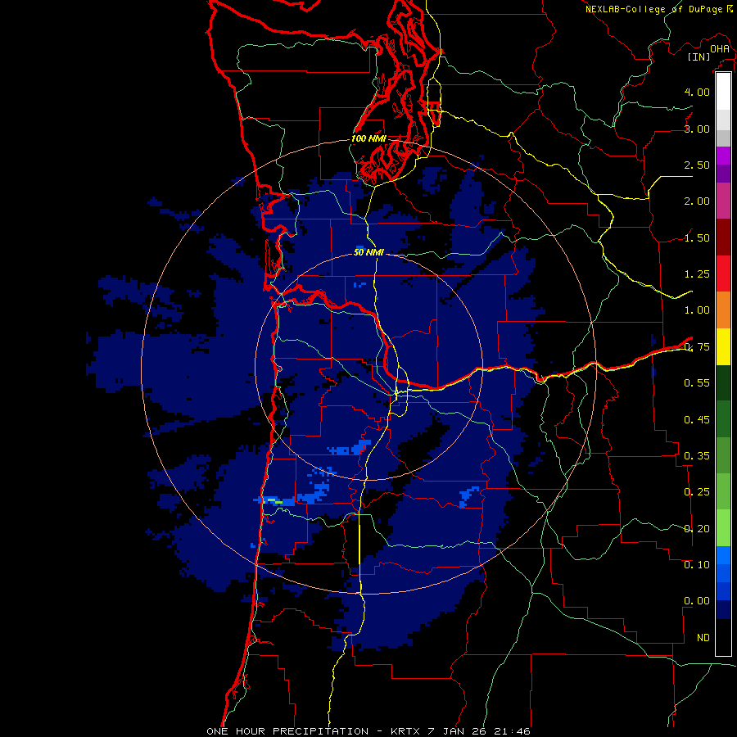Select the "0.45" legend value
The height and width of the screenshot is (737, 737).
pyautogui.click(x=697, y=420)
